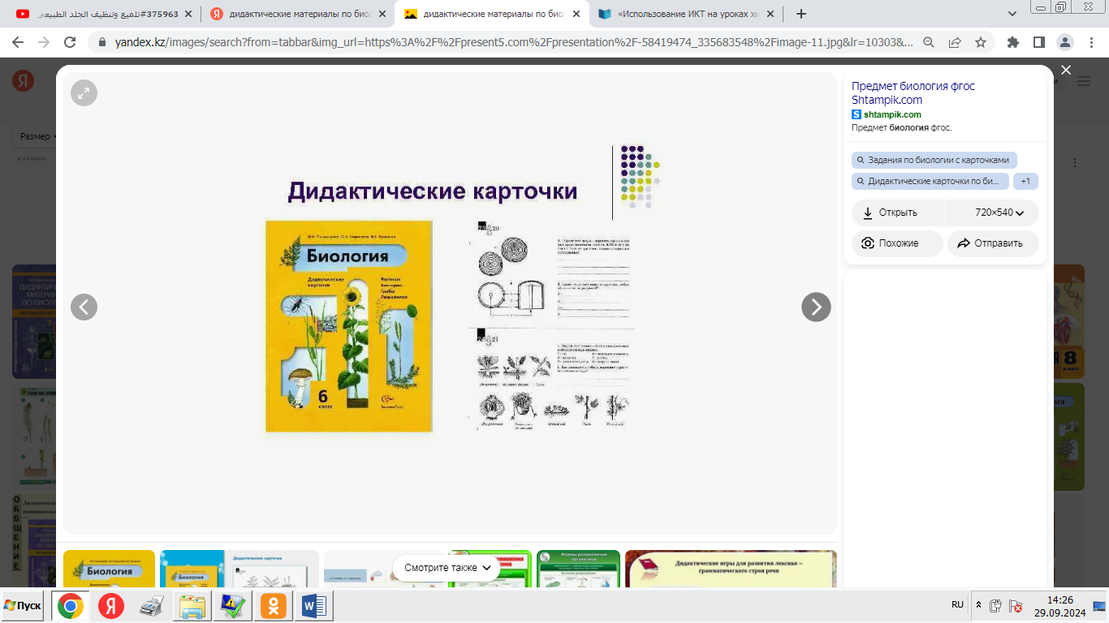1109x623 pixels.
Task: Select the yellow Биология cover thumbnail
Action: tap(109, 569)
